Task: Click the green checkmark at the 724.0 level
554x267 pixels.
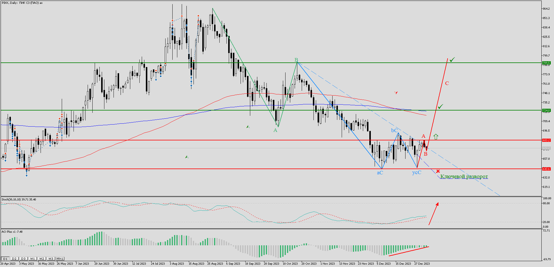Action: 440,107
